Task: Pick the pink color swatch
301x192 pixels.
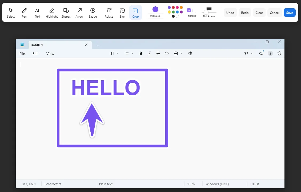Action: 177,7
